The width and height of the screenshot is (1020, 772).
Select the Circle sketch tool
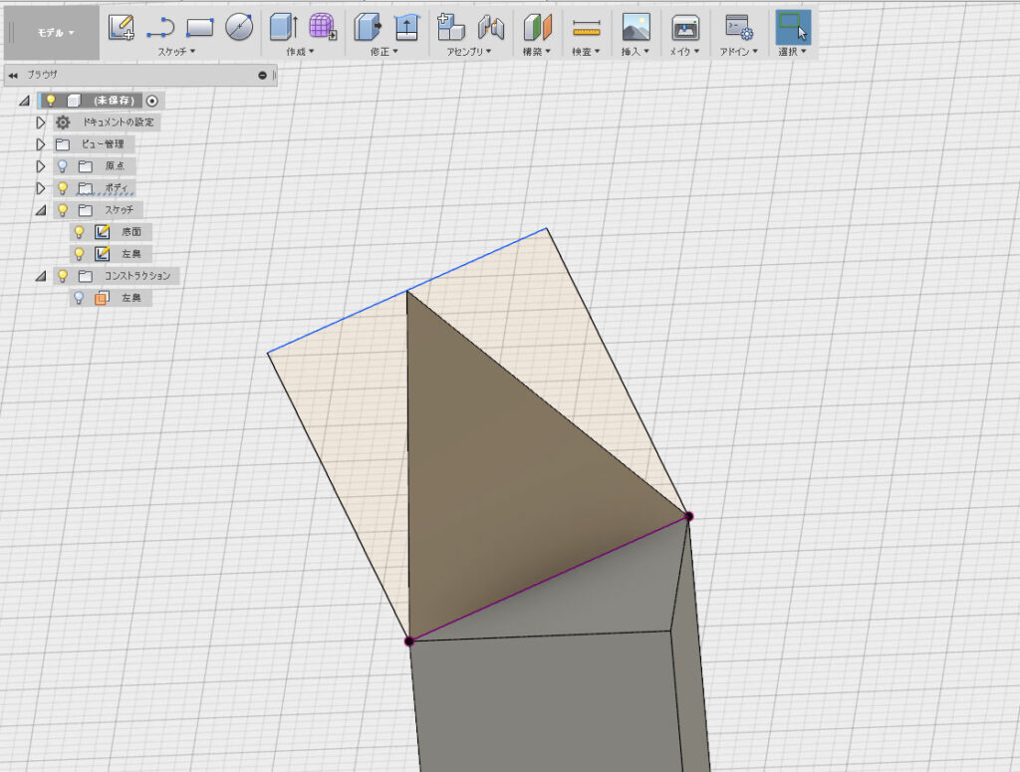coord(239,27)
